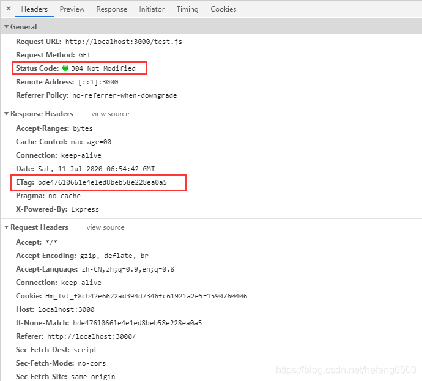422x381 pixels.
Task: Click the Accept-Encoding value gzip, deflate, br
Action: tap(114, 256)
